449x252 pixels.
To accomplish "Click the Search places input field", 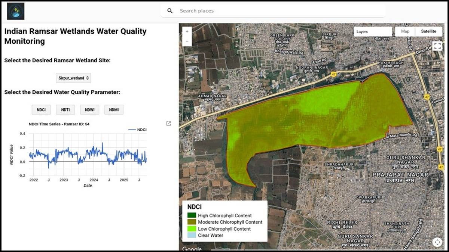I will click(277, 11).
